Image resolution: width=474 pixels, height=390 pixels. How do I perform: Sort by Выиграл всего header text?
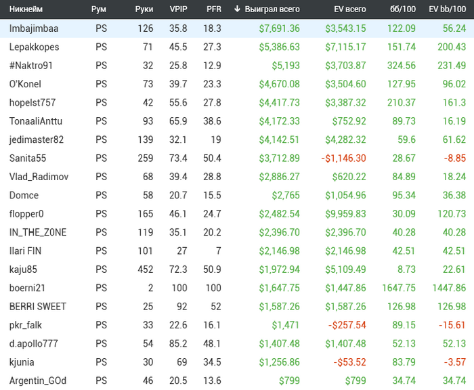click(x=272, y=9)
